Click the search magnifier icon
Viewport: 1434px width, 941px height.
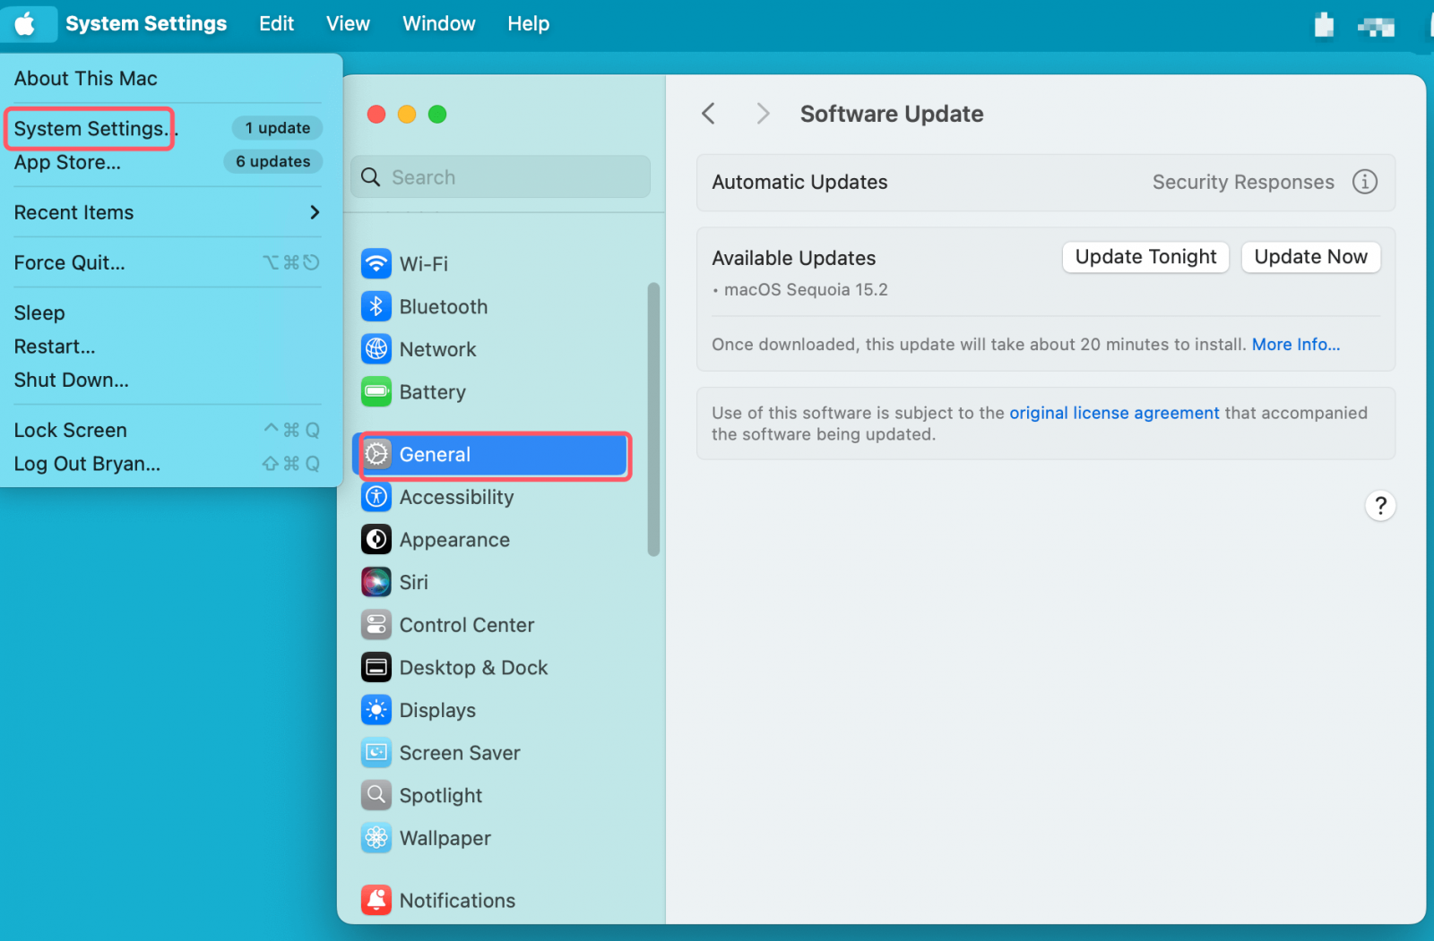[x=371, y=177]
